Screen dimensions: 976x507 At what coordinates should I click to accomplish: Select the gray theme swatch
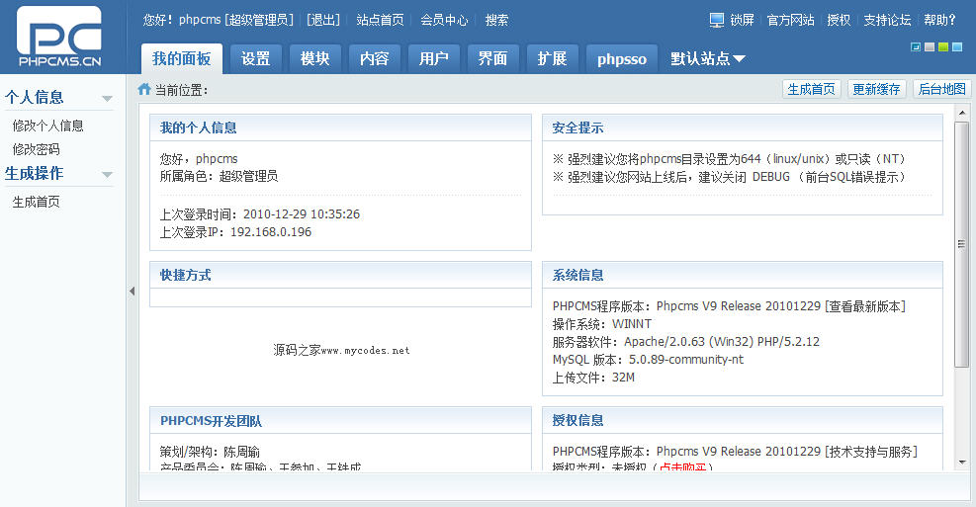(x=930, y=46)
